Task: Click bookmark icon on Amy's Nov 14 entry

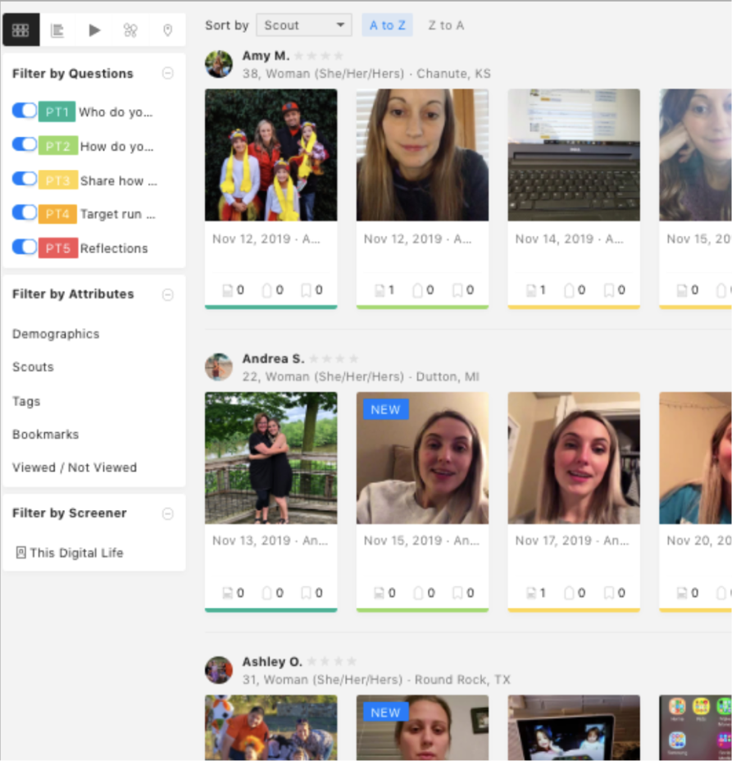Action: tap(609, 290)
